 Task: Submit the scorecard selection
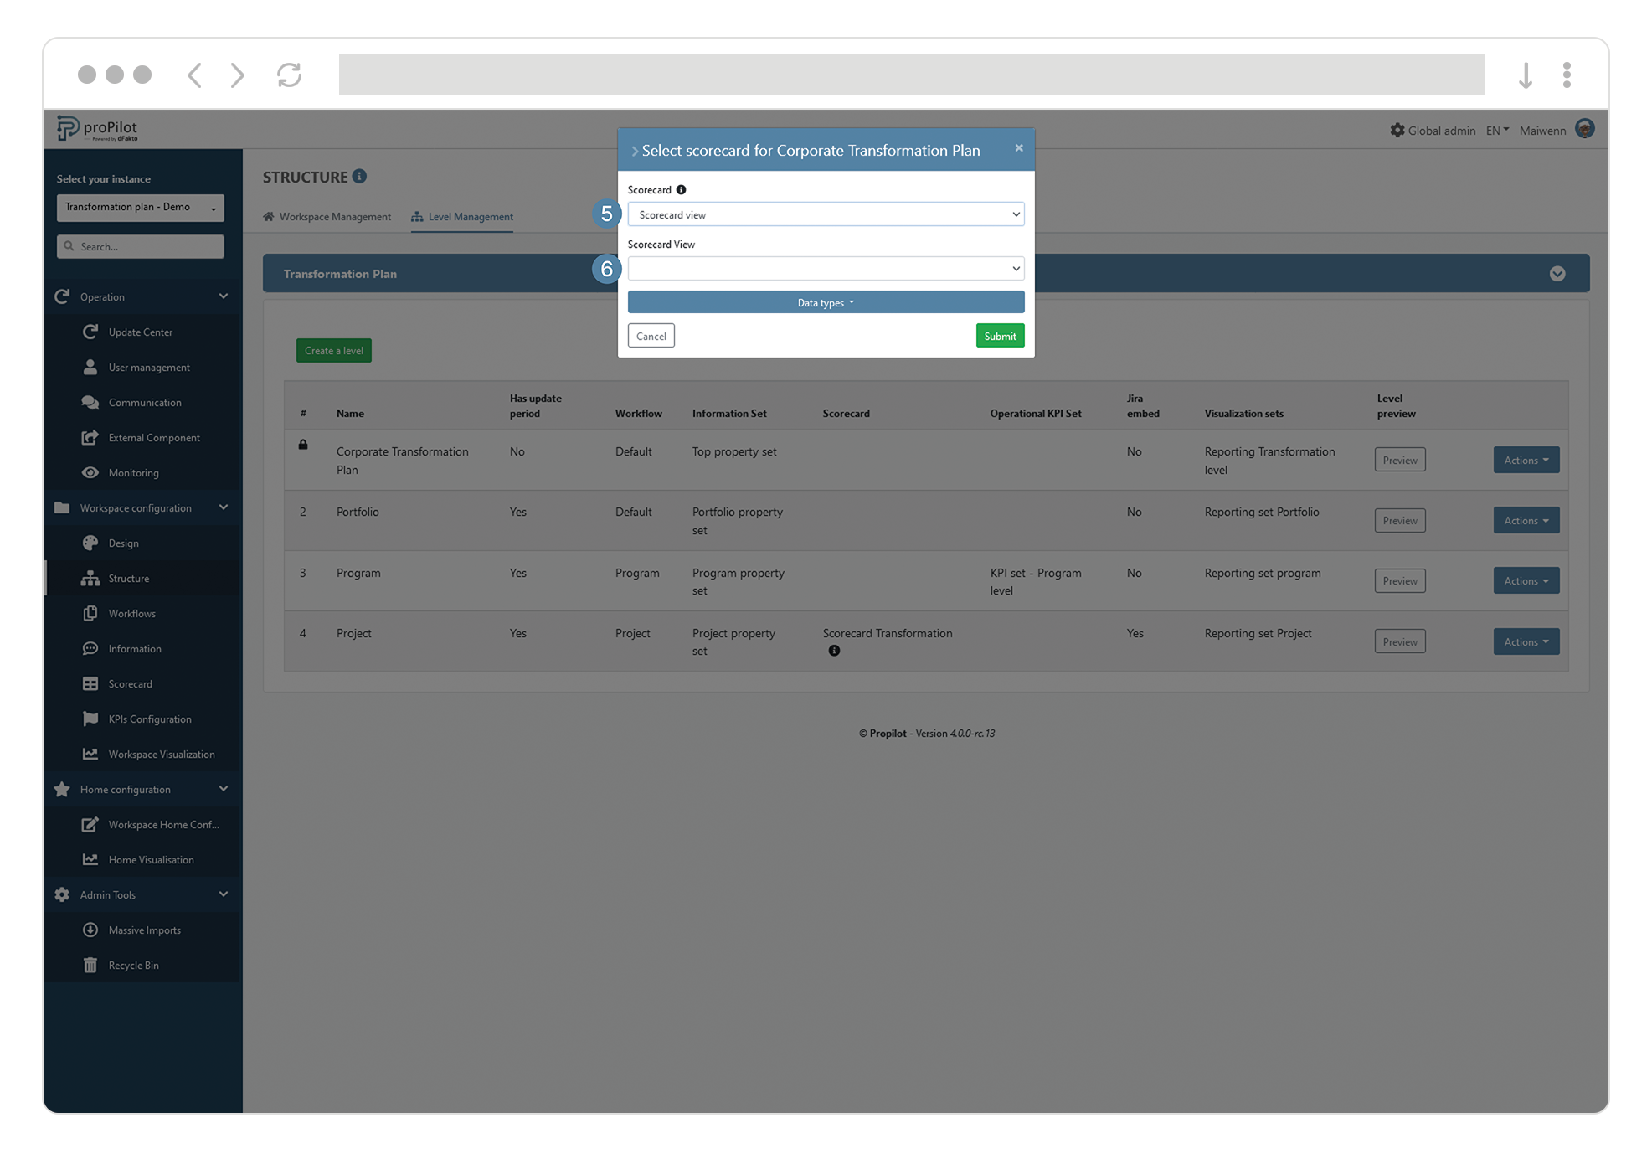coord(1000,335)
